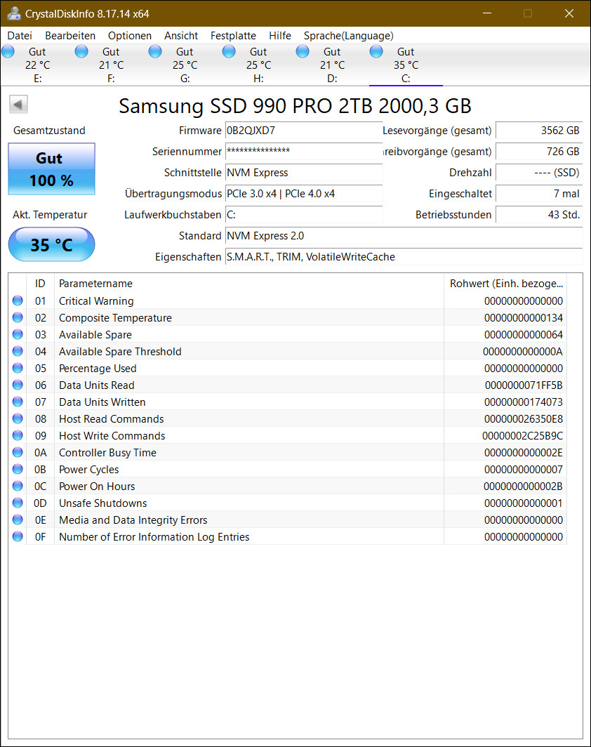Click the Firmware field 0B2QJXD7

click(304, 131)
